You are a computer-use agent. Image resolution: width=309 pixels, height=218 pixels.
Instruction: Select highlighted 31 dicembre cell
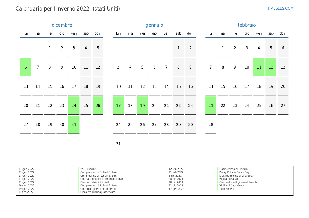pos(74,125)
